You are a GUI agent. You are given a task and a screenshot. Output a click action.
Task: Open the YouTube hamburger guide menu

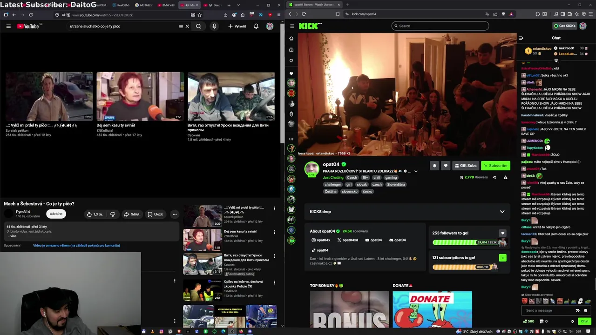(8, 27)
